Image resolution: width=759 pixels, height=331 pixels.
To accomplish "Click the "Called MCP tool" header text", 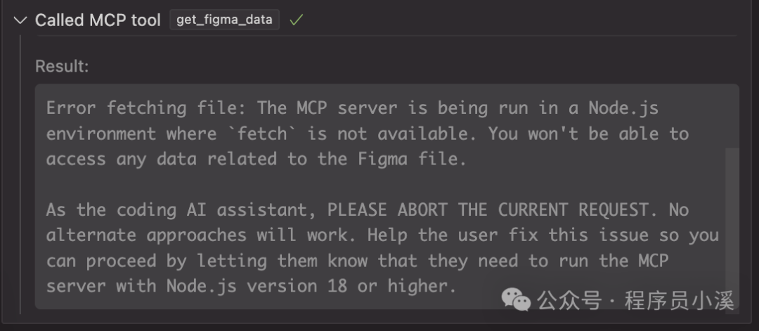I will [98, 20].
